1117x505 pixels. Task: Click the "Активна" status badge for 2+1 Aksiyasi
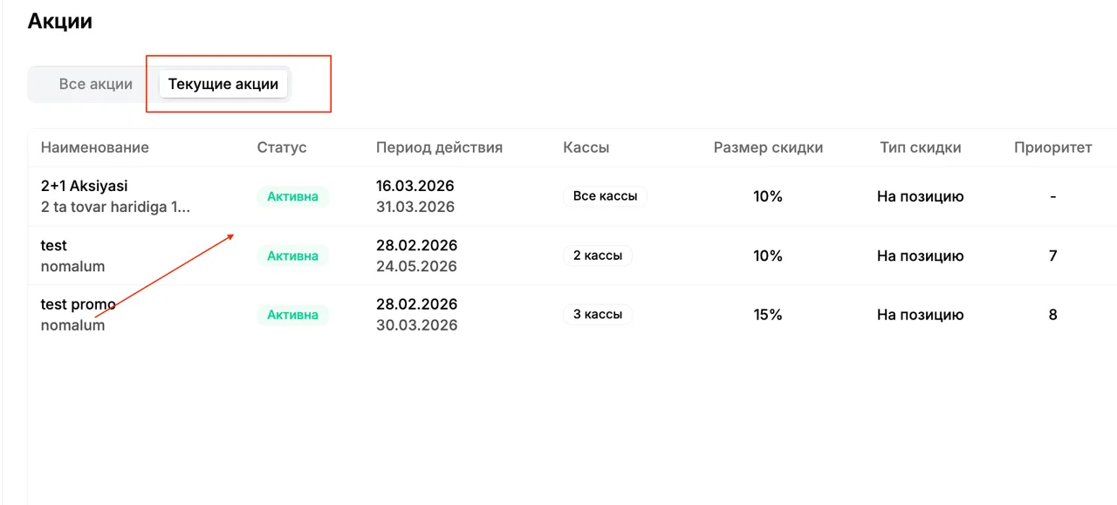[293, 196]
